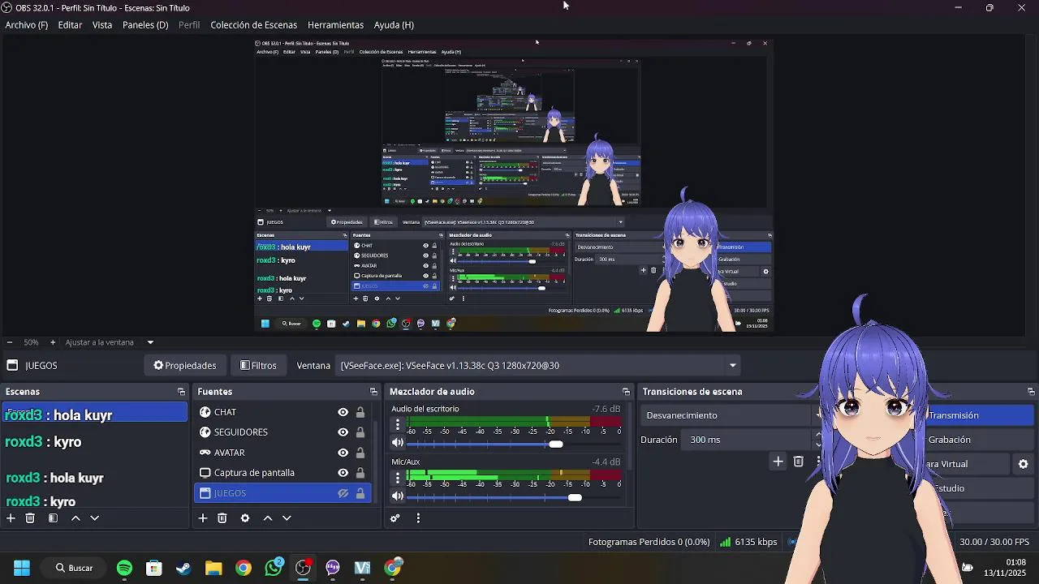Image resolution: width=1039 pixels, height=584 pixels.
Task: Open Spotify from the taskbar
Action: pos(124,568)
